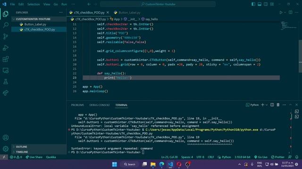The image size is (302, 169).
Task: Change CRLF end of line sequence
Action: coord(211,157)
